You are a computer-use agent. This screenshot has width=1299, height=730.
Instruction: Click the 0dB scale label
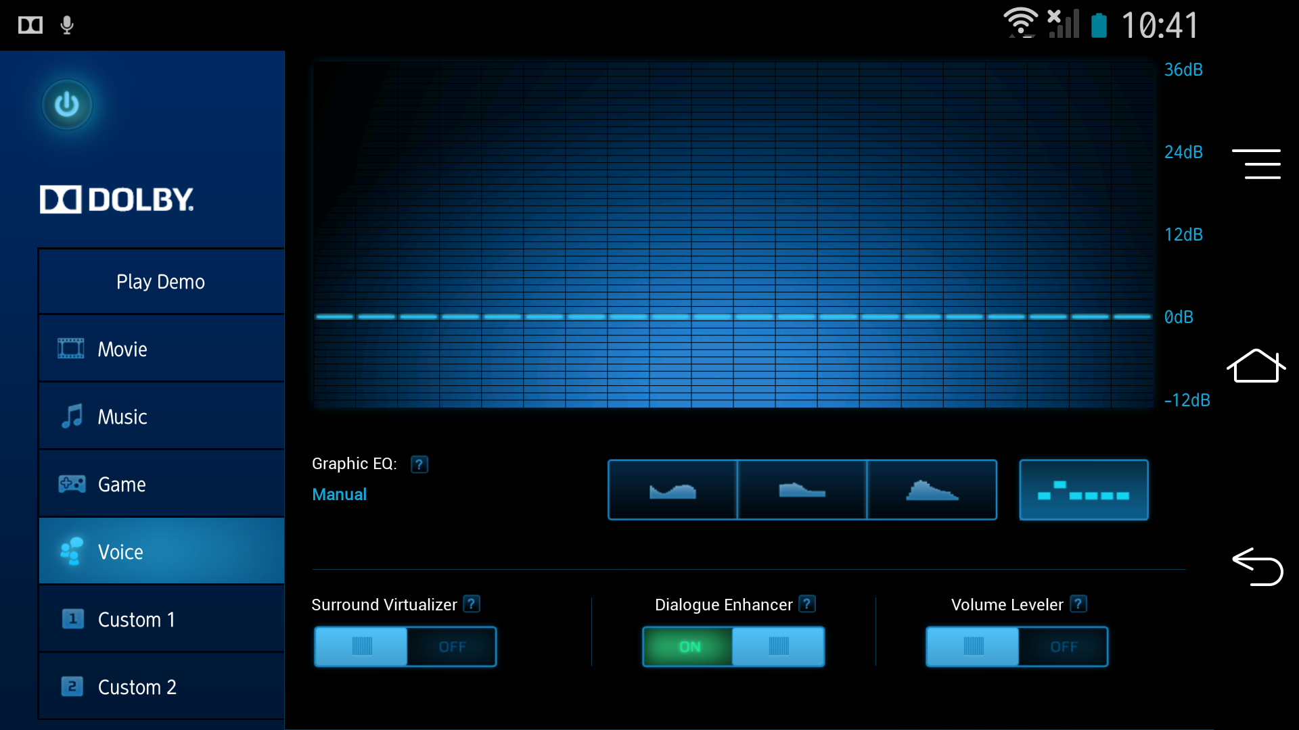click(1179, 317)
